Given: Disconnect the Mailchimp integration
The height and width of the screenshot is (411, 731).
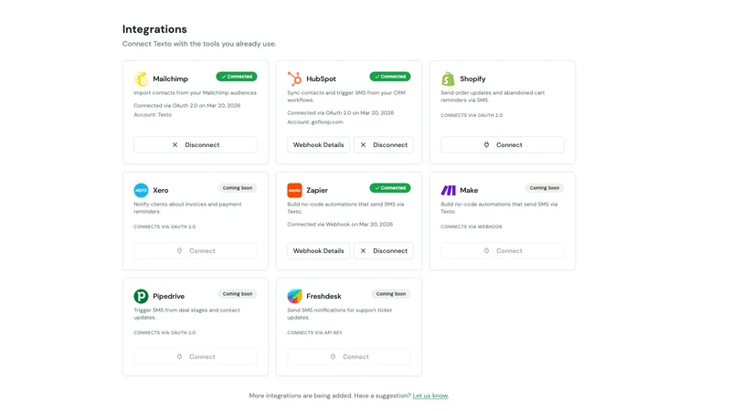Looking at the screenshot, I should [196, 145].
